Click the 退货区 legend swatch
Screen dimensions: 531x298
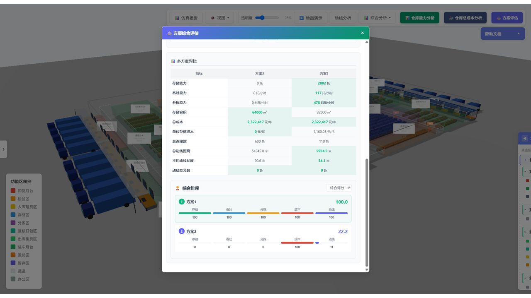13,255
